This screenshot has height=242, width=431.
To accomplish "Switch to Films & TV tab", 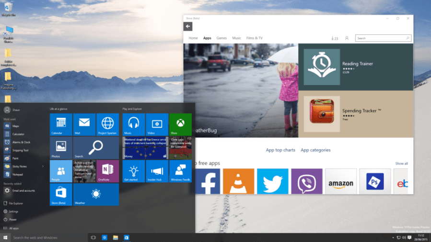I will click(x=254, y=38).
